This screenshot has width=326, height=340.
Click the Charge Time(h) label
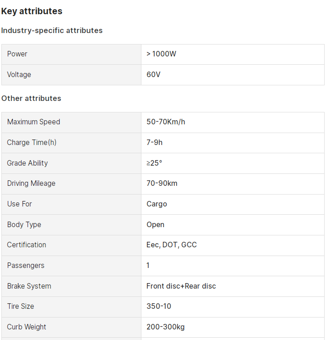pos(32,142)
